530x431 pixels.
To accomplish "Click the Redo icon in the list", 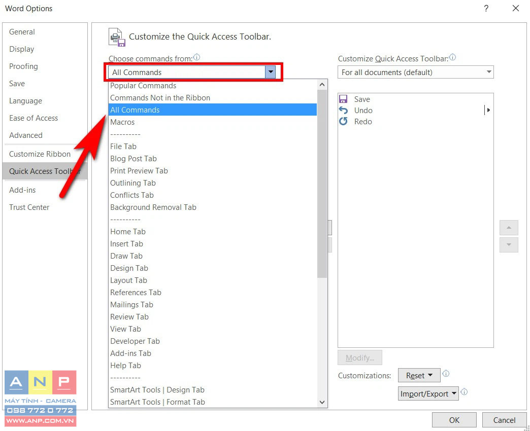I will point(343,121).
